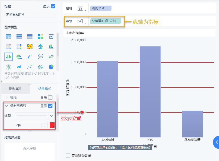Click the 移动浏览器 bar in chart
The image size is (219, 161).
coord(192,124)
